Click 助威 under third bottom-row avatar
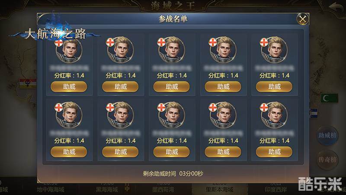Screen dimensions: 346x195 pyautogui.click(x=171, y=152)
